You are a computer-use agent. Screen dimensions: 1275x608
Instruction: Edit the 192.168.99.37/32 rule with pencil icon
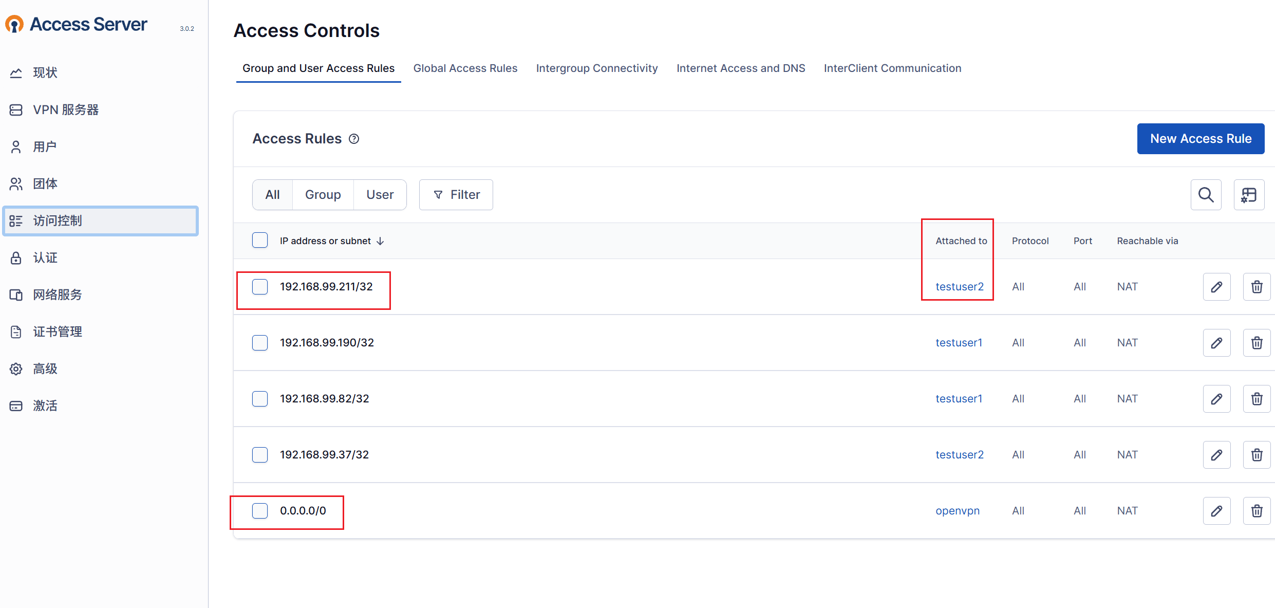click(1216, 455)
